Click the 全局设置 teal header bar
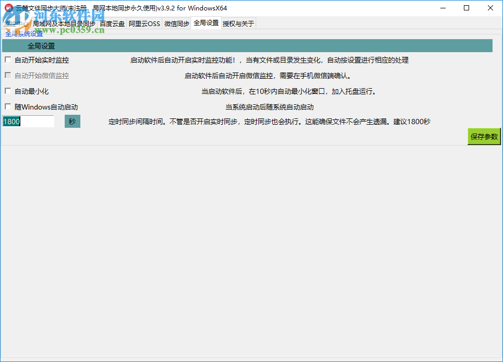The image size is (503, 362). pos(247,45)
